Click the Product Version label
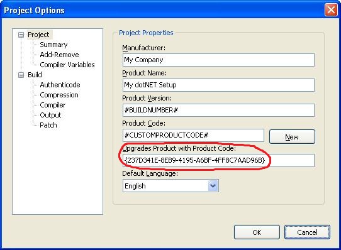This screenshot has width=341, height=250. [x=147, y=98]
